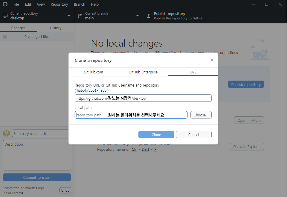Select the GitHub.com tab in dialog
The height and width of the screenshot is (197, 287).
[93, 72]
